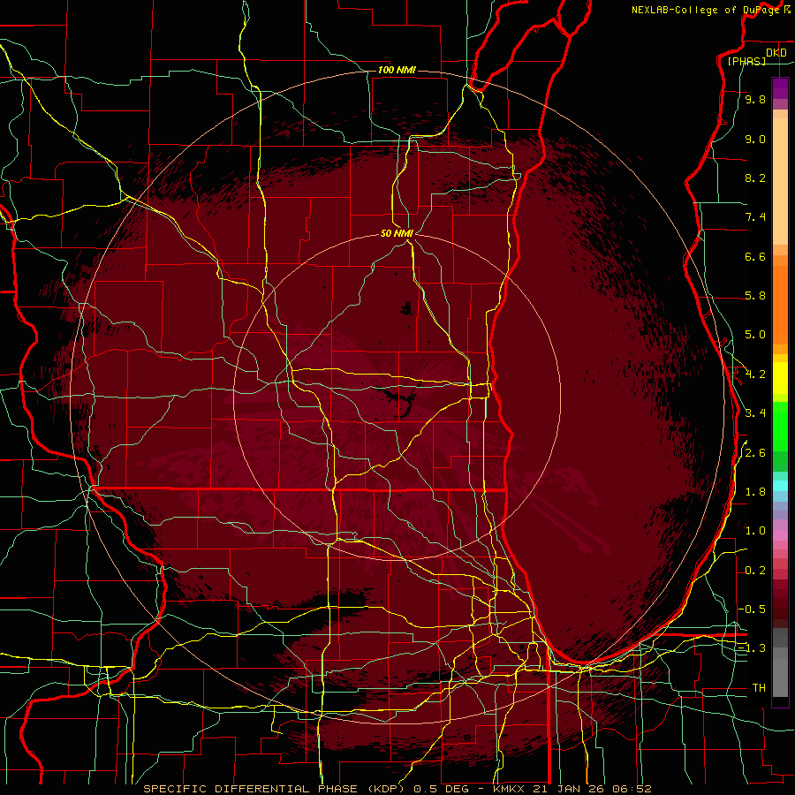Click the cyan segment of the color bar
This screenshot has width=795, height=795.
point(780,486)
